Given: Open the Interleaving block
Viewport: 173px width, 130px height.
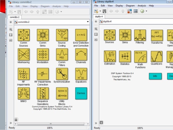Looking at the screenshot, I should (24, 55).
